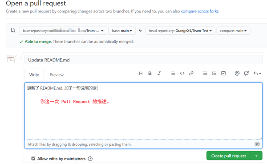The height and width of the screenshot is (164, 267).
Task: Insert code snippet icon
Action: point(182,74)
